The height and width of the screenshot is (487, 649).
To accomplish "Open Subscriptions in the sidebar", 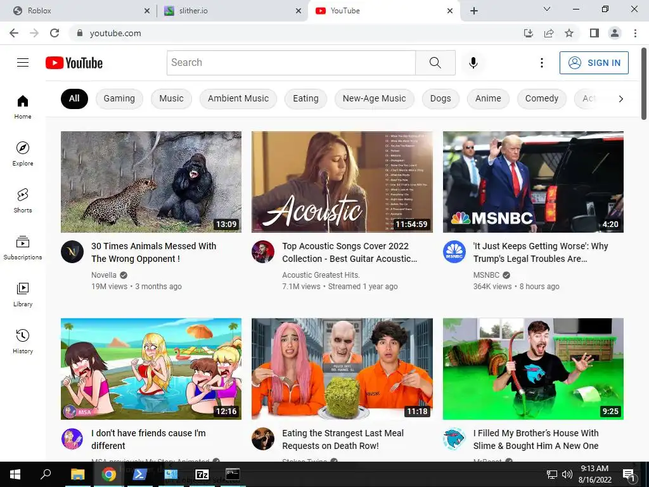I will 23,248.
